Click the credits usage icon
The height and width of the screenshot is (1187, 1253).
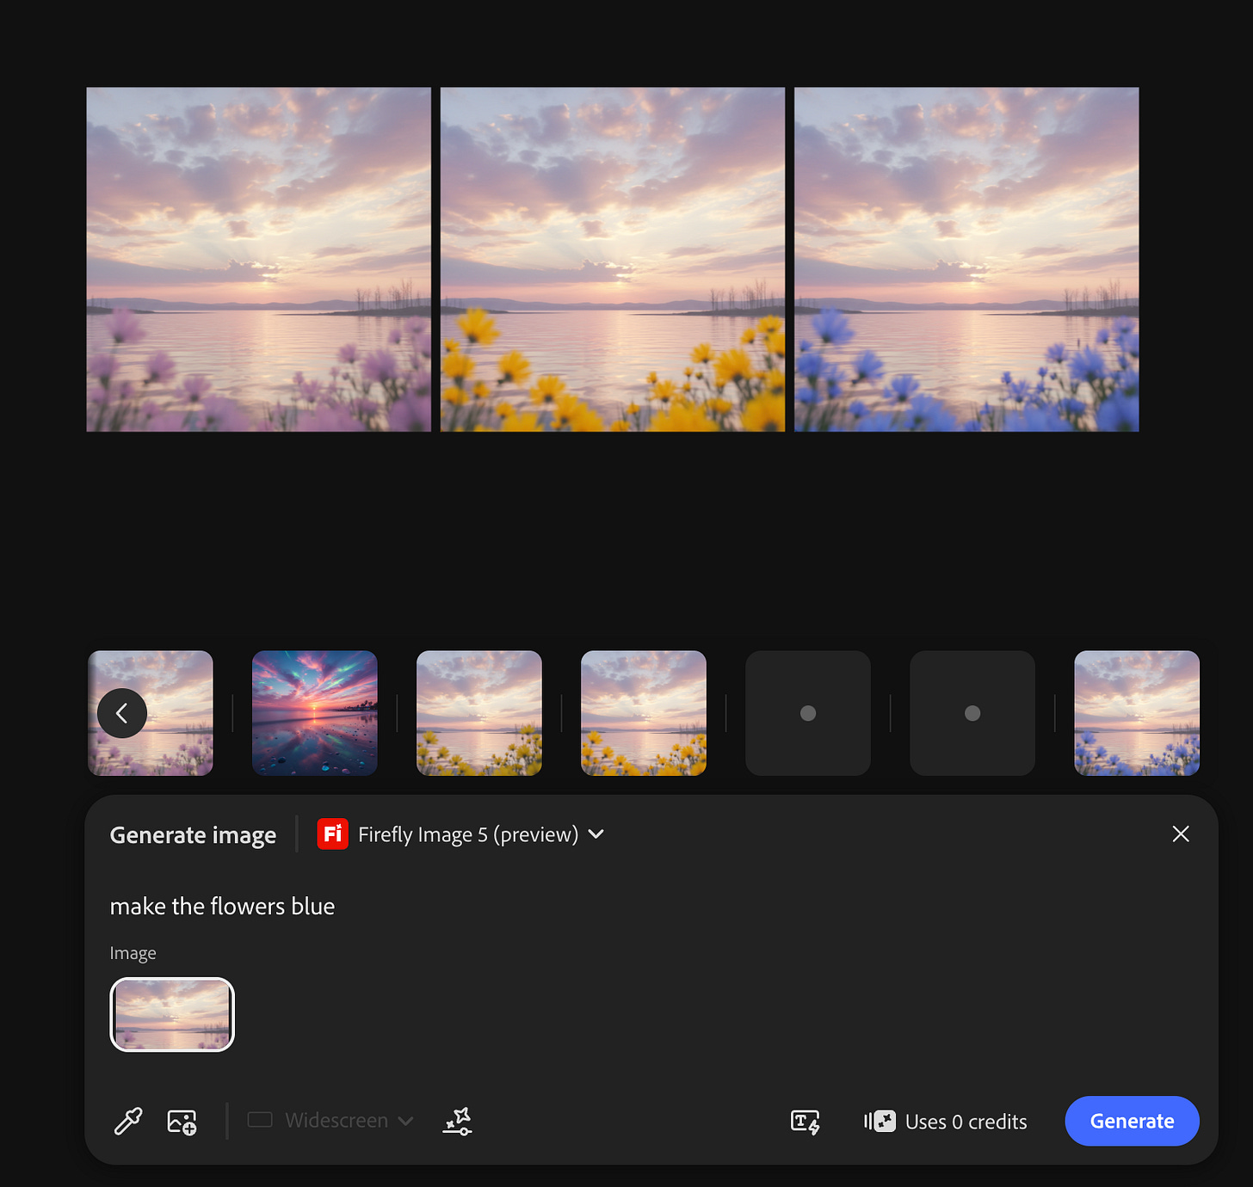coord(879,1121)
